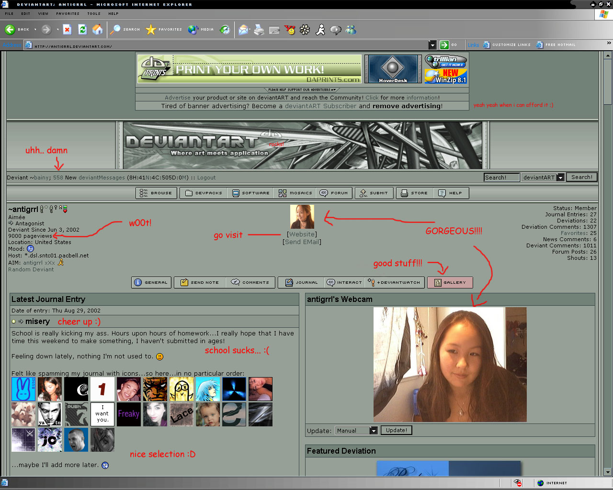Click the Search! button
Viewport: 613px width, 490px height.
(x=582, y=177)
